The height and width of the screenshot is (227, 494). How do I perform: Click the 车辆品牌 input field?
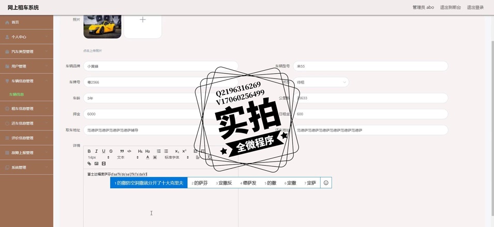(x=161, y=66)
